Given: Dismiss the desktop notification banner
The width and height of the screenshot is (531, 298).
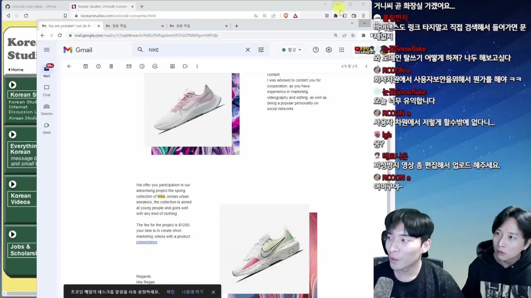Looking at the screenshot, I should click(x=213, y=292).
